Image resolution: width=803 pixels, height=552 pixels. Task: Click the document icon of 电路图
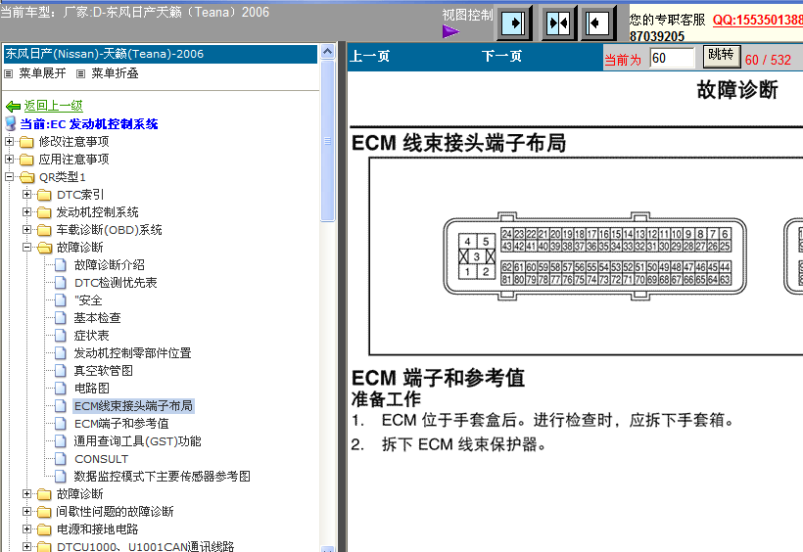click(x=61, y=389)
